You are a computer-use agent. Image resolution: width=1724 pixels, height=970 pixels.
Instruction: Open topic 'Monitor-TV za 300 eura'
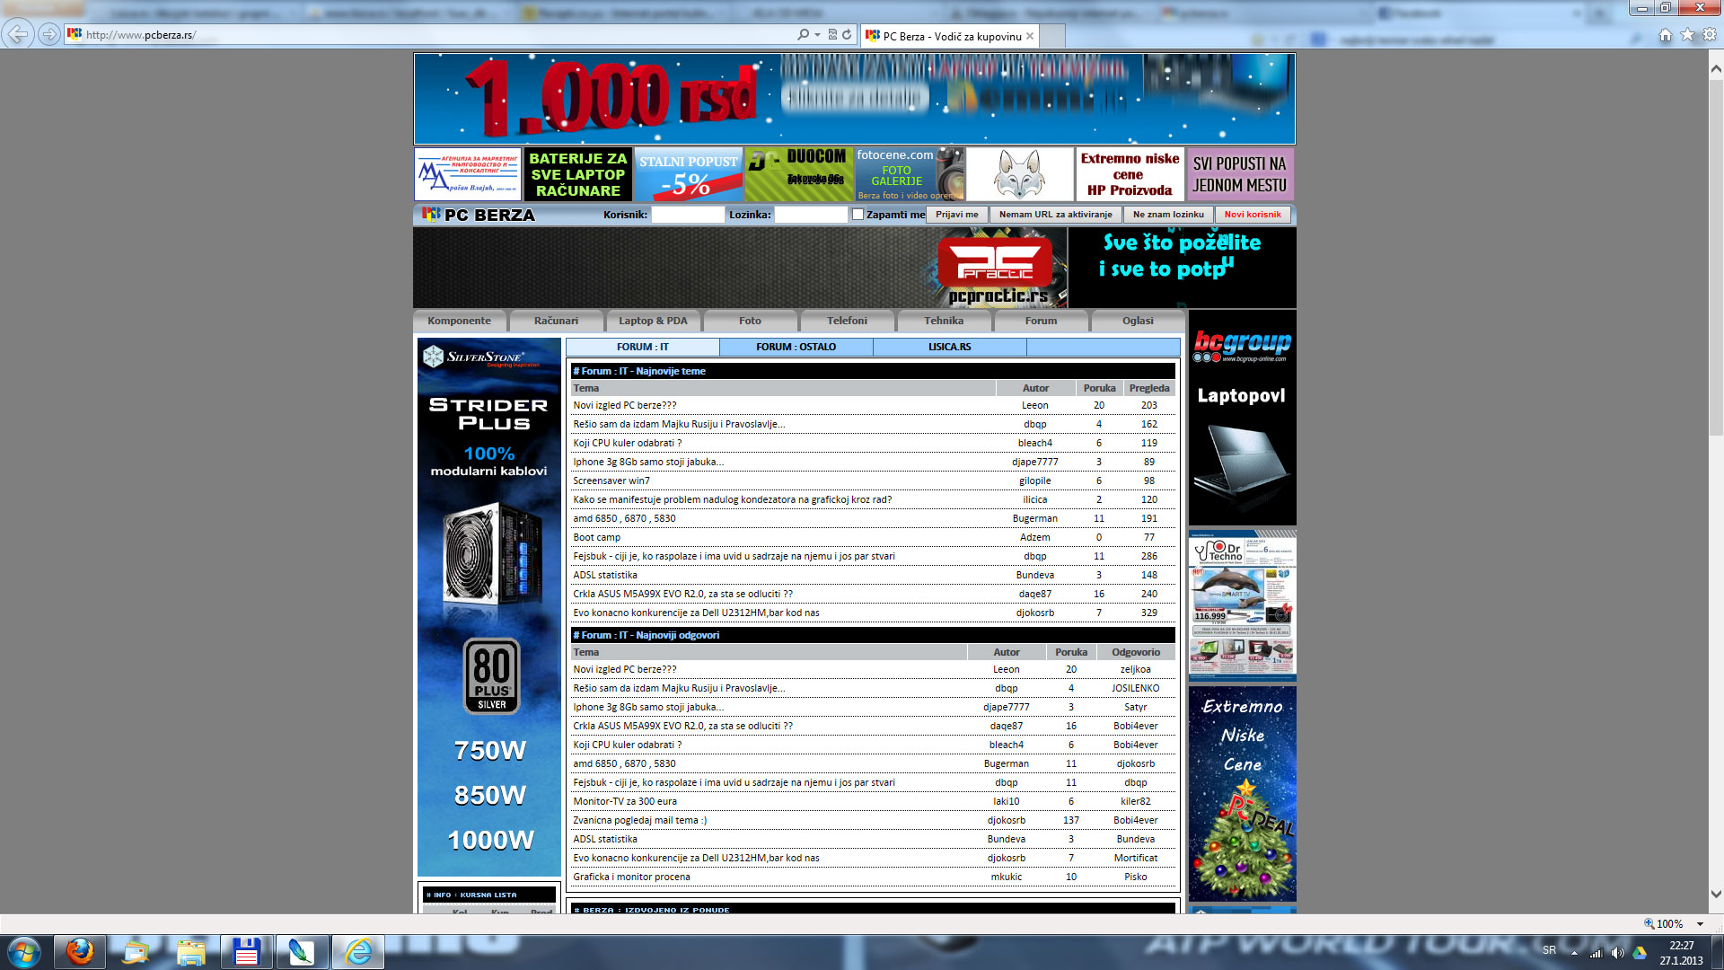coord(625,802)
